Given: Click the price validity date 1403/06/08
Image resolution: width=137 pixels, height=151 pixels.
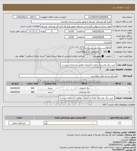Looking at the screenshot, I should (98, 37).
